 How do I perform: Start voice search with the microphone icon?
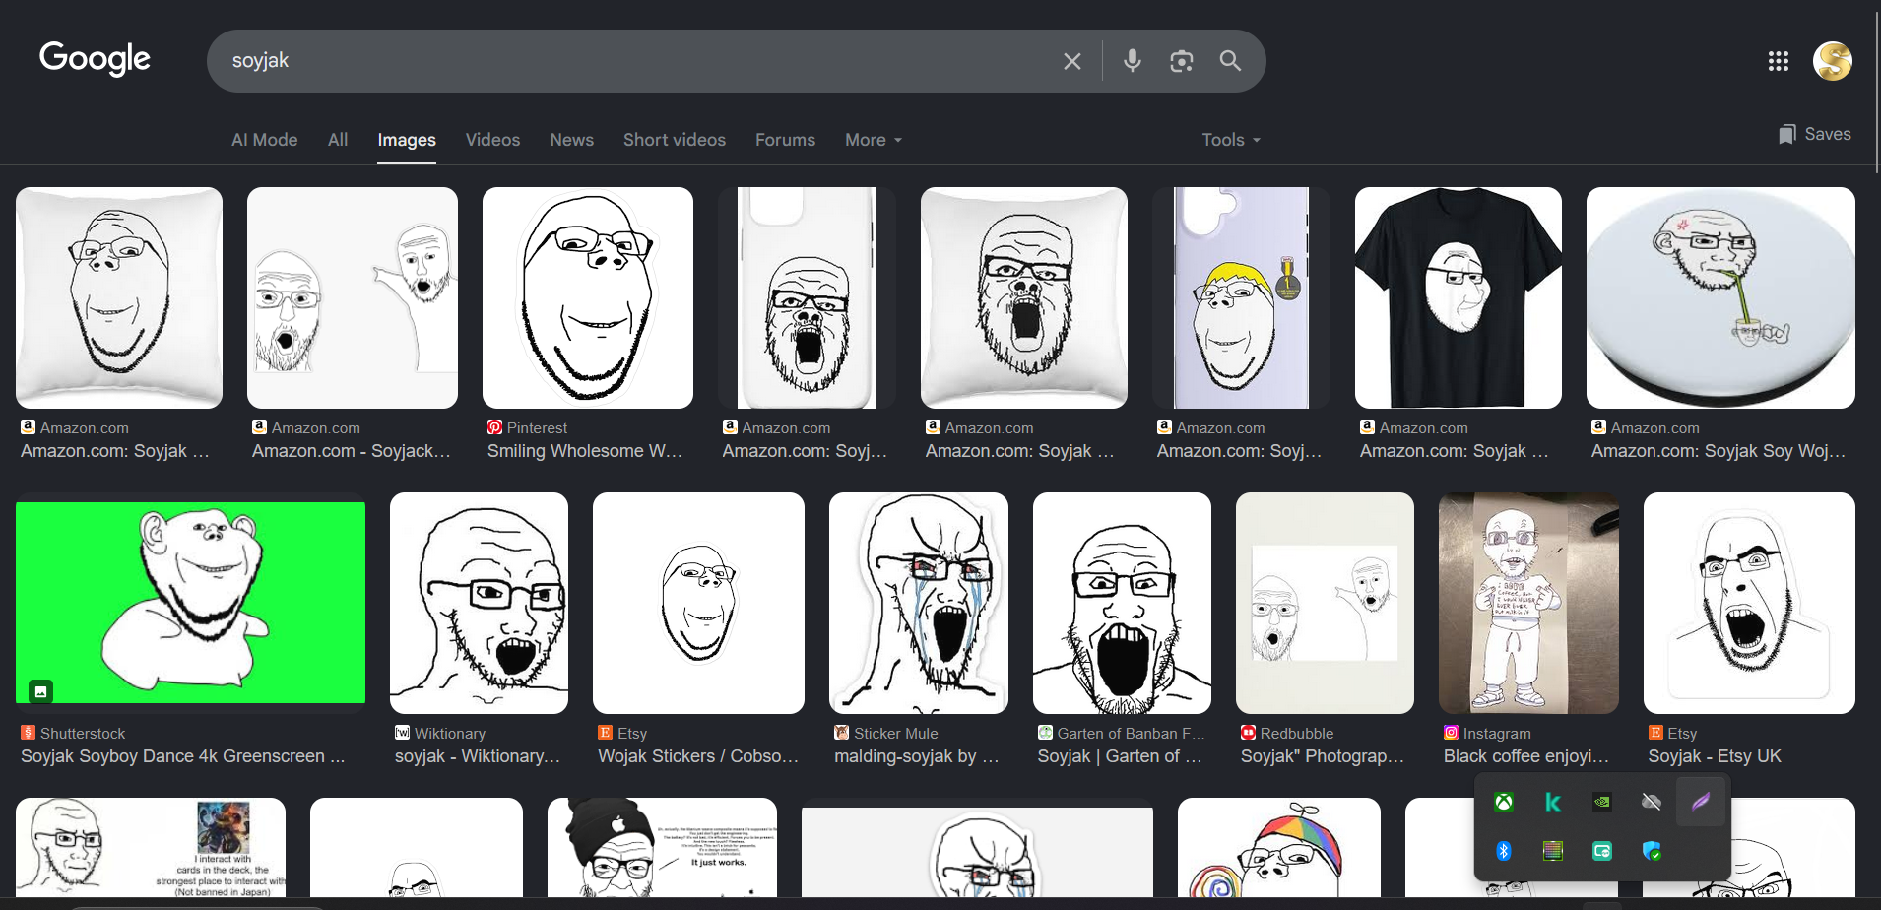tap(1133, 61)
